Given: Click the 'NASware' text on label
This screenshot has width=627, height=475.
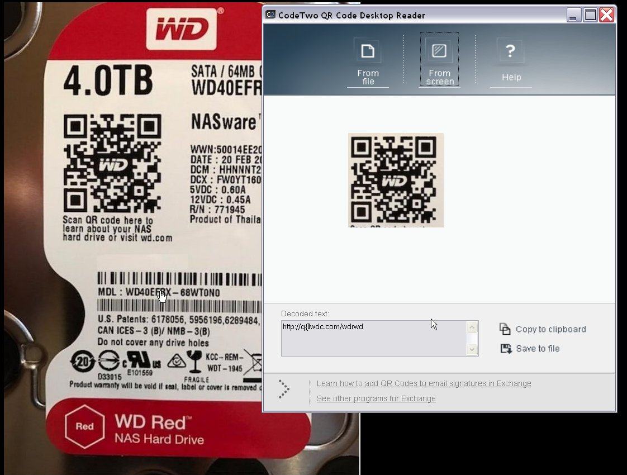Looking at the screenshot, I should [224, 122].
